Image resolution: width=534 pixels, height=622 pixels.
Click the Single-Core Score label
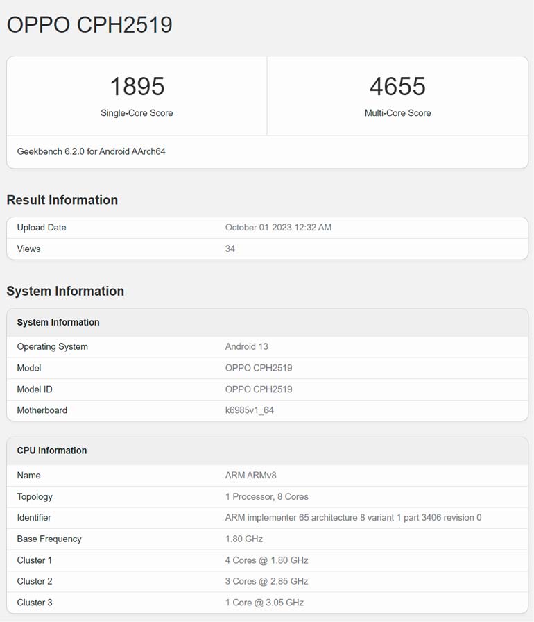click(x=137, y=113)
